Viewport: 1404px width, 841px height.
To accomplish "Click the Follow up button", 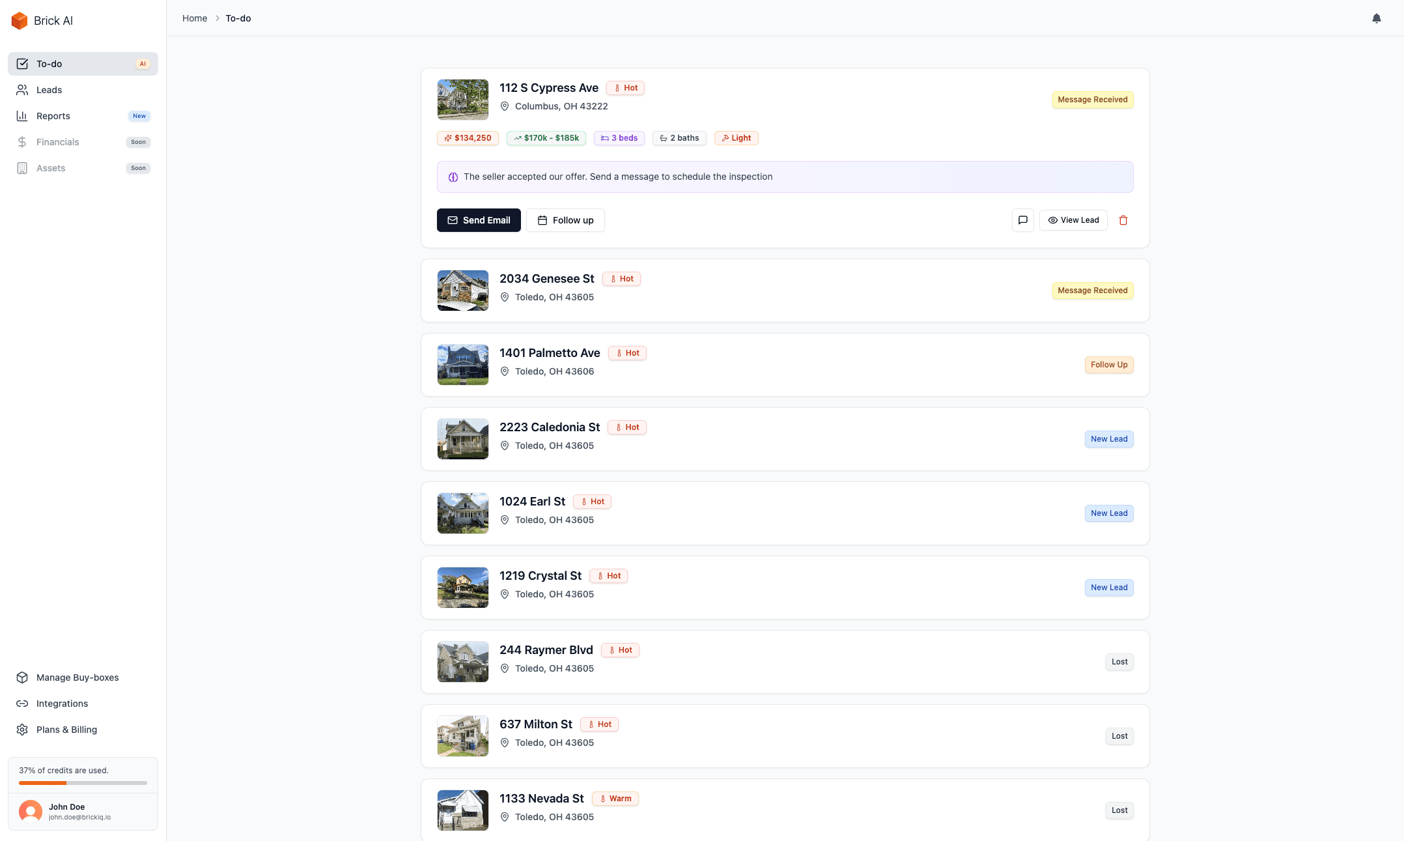I will click(x=565, y=220).
